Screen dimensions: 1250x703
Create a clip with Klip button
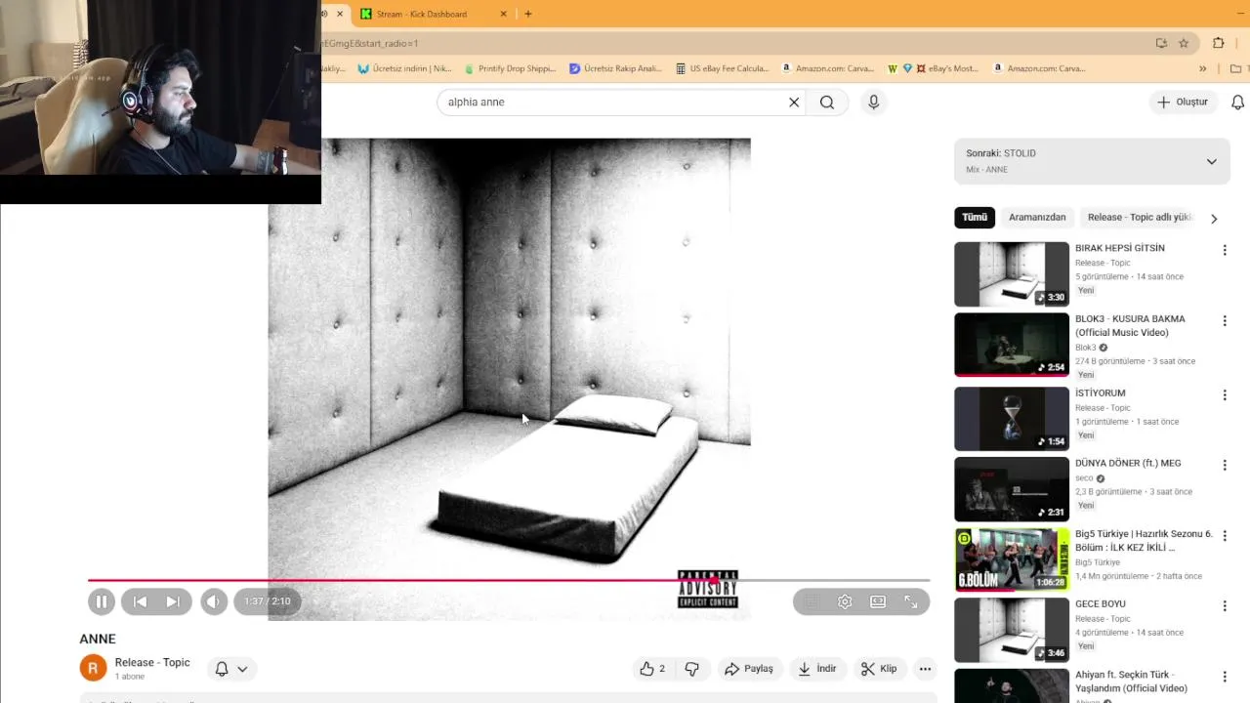(879, 669)
